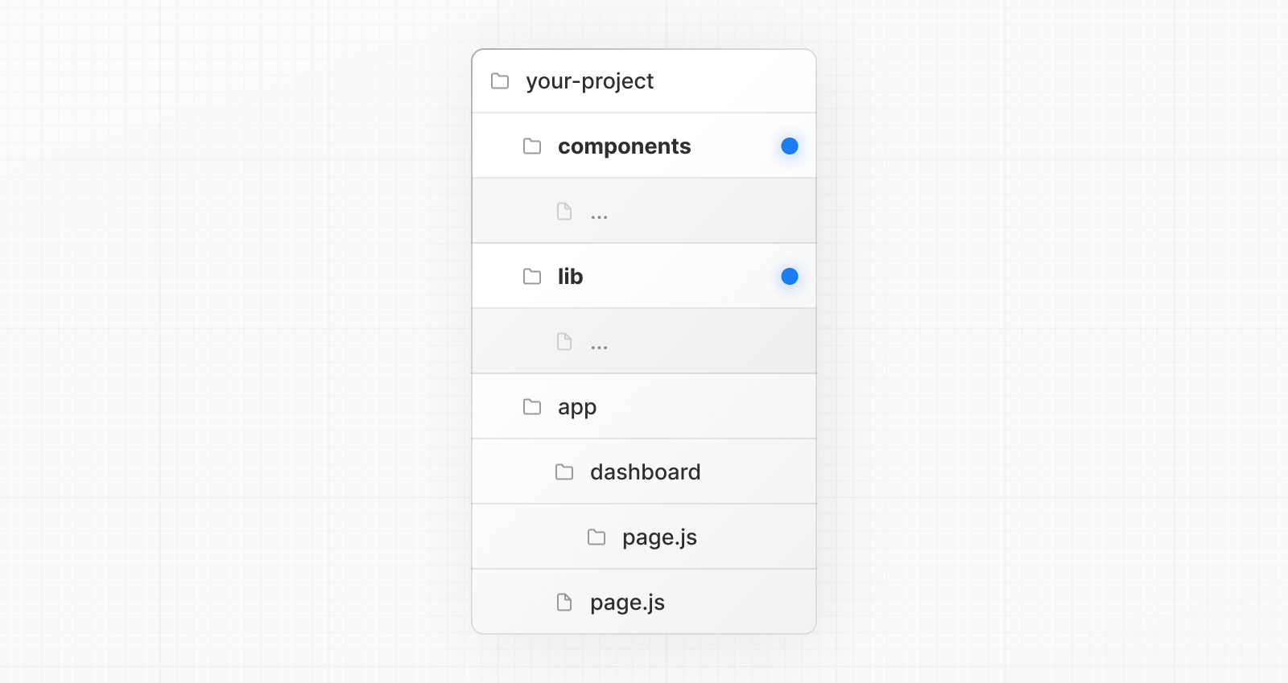The width and height of the screenshot is (1288, 683).
Task: Select the bottom page.js file label
Action: 627,603
